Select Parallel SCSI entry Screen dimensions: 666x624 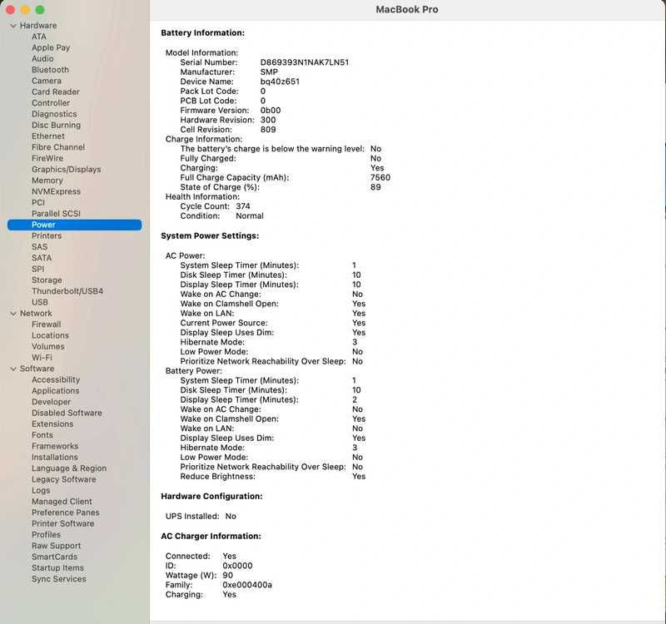pyautogui.click(x=56, y=214)
